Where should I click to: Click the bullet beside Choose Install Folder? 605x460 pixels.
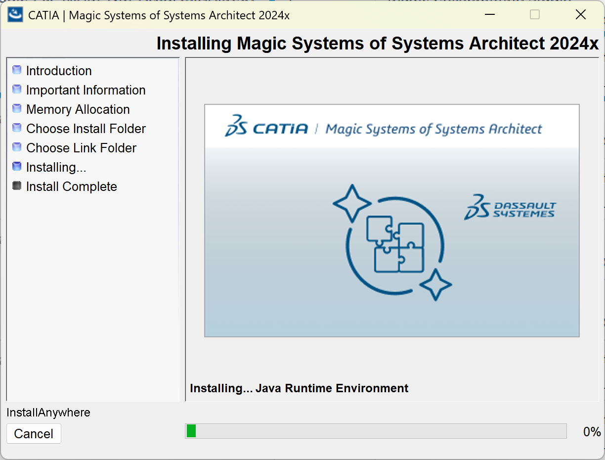(17, 128)
